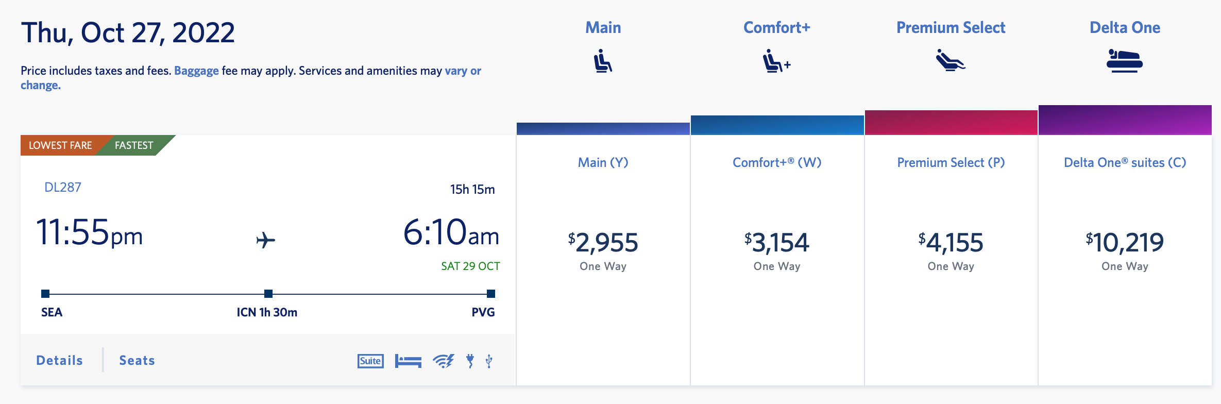This screenshot has height=404, width=1221.
Task: View the Seats map
Action: [137, 360]
